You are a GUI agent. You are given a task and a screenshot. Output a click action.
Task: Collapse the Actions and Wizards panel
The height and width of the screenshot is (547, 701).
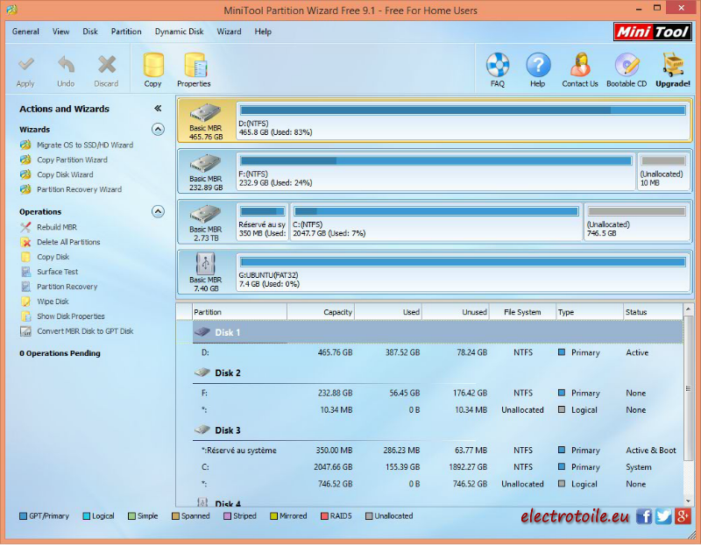(158, 108)
